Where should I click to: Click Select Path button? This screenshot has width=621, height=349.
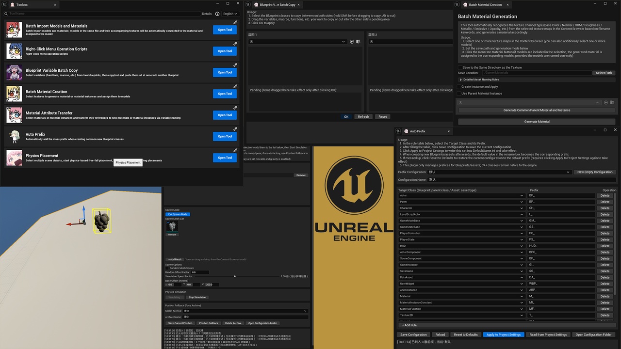coord(604,73)
